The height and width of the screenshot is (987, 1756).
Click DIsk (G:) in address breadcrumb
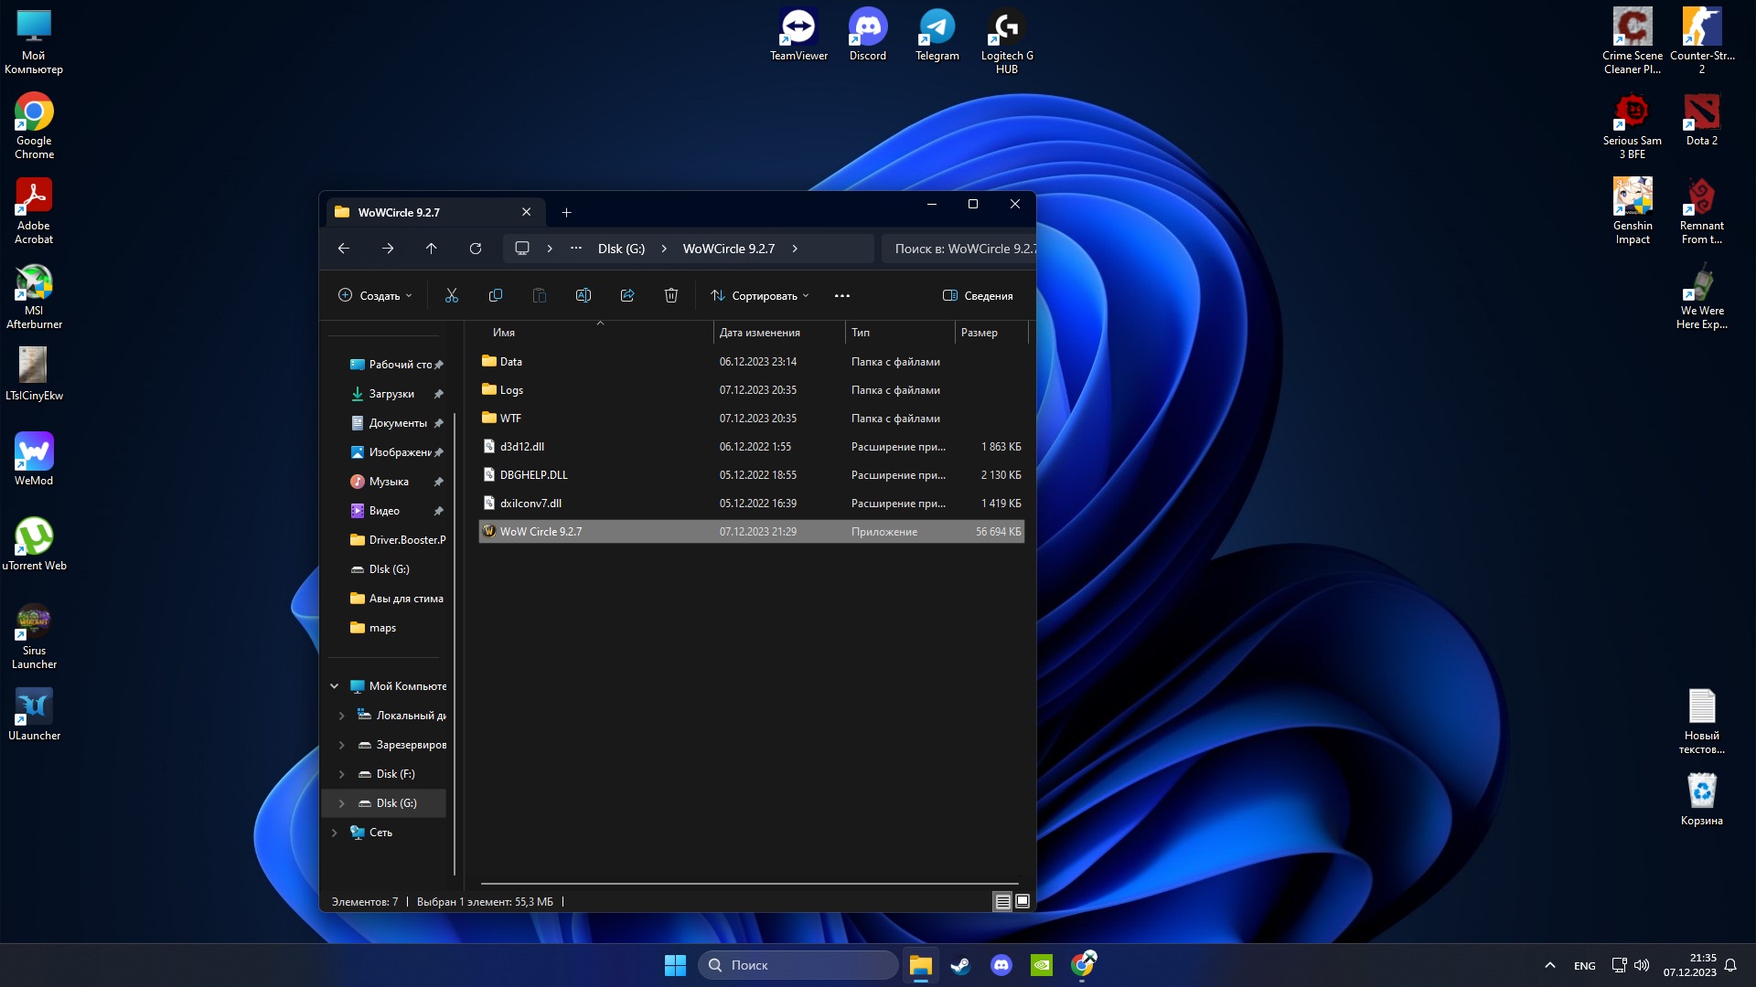click(x=621, y=249)
